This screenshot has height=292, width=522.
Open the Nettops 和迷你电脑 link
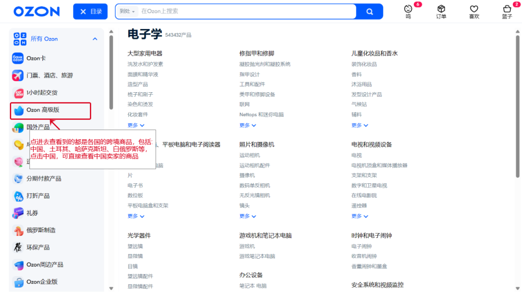pos(261,115)
